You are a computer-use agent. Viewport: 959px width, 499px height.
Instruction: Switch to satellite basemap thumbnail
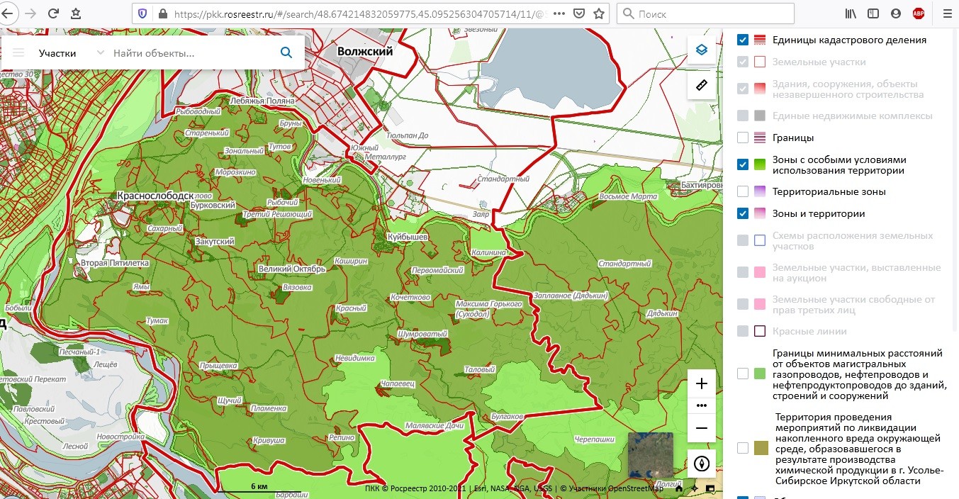[x=651, y=454]
